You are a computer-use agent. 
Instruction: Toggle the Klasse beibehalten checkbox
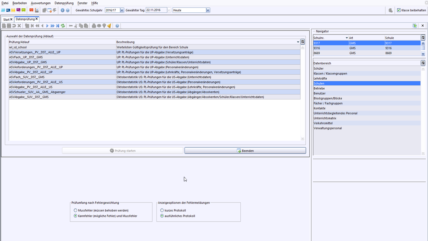pos(399,10)
